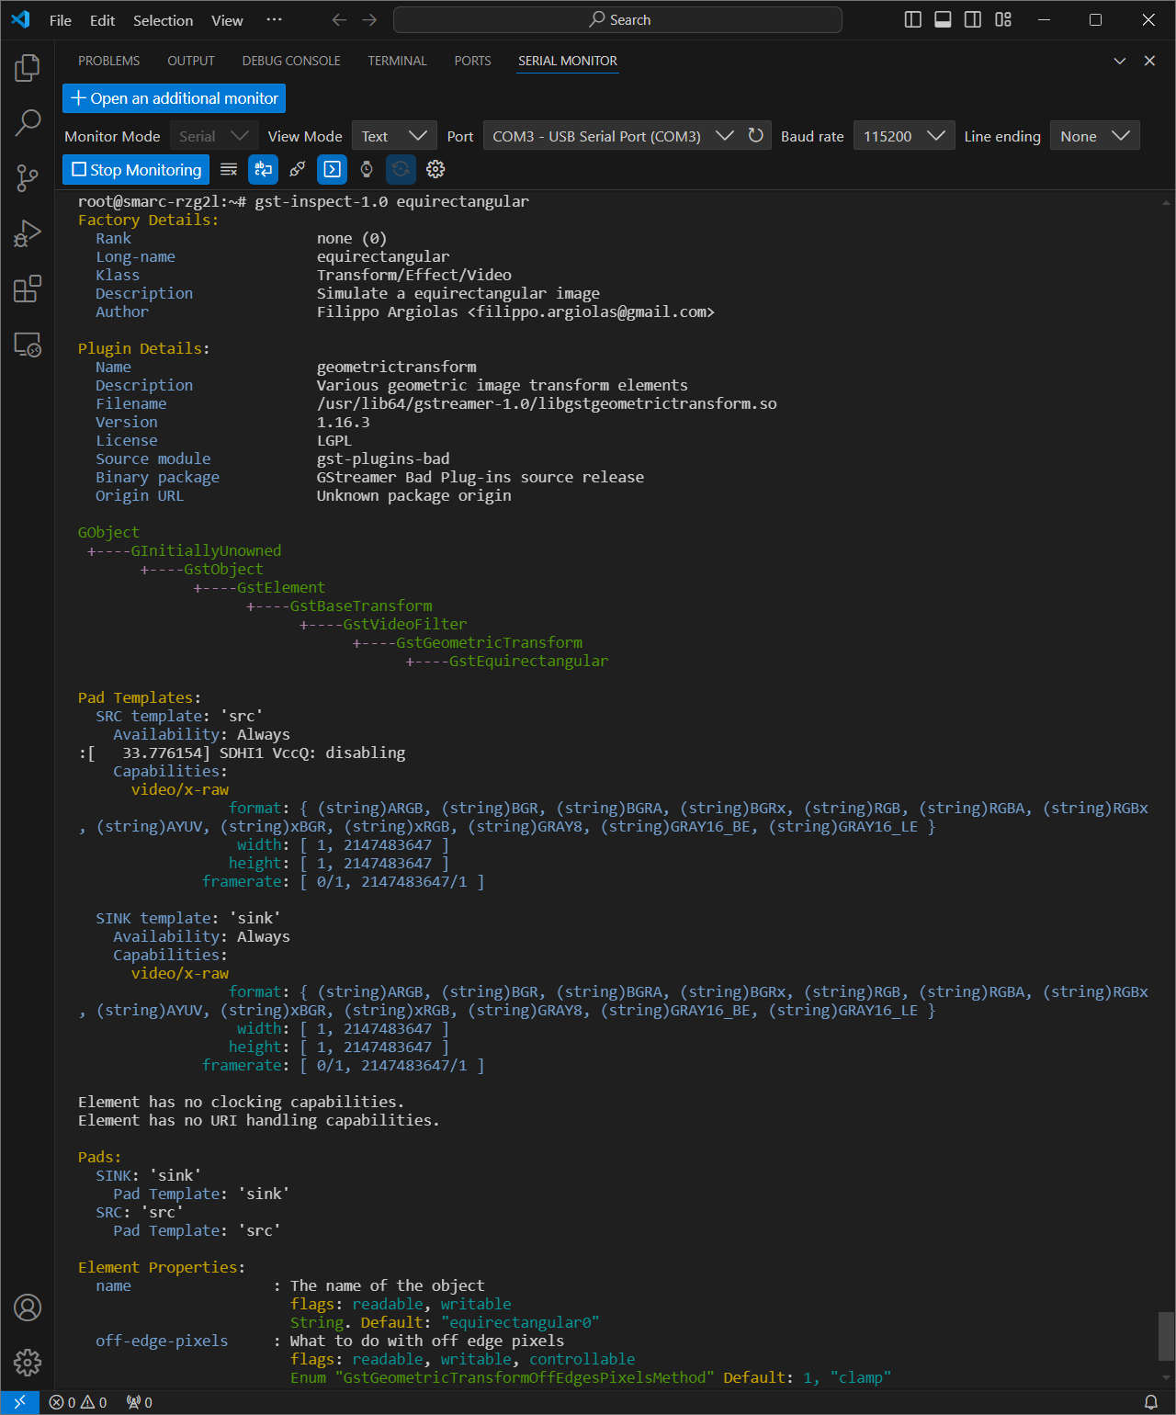Switch to the OUTPUT tab
The image size is (1176, 1415).
click(x=191, y=61)
